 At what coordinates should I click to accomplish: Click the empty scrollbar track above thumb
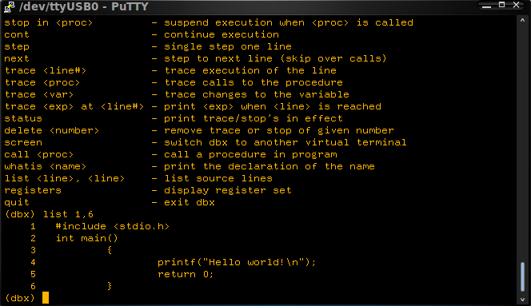(522, 142)
